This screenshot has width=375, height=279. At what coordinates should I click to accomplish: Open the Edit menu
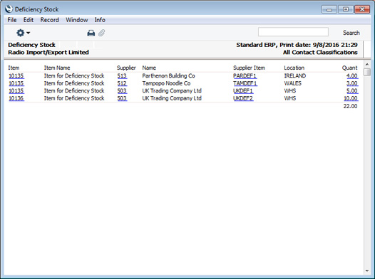tap(29, 20)
